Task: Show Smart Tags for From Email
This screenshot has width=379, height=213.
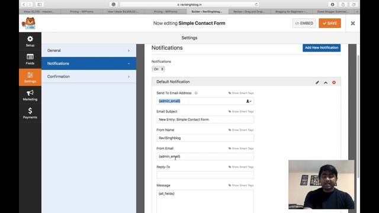Action: coord(241,149)
